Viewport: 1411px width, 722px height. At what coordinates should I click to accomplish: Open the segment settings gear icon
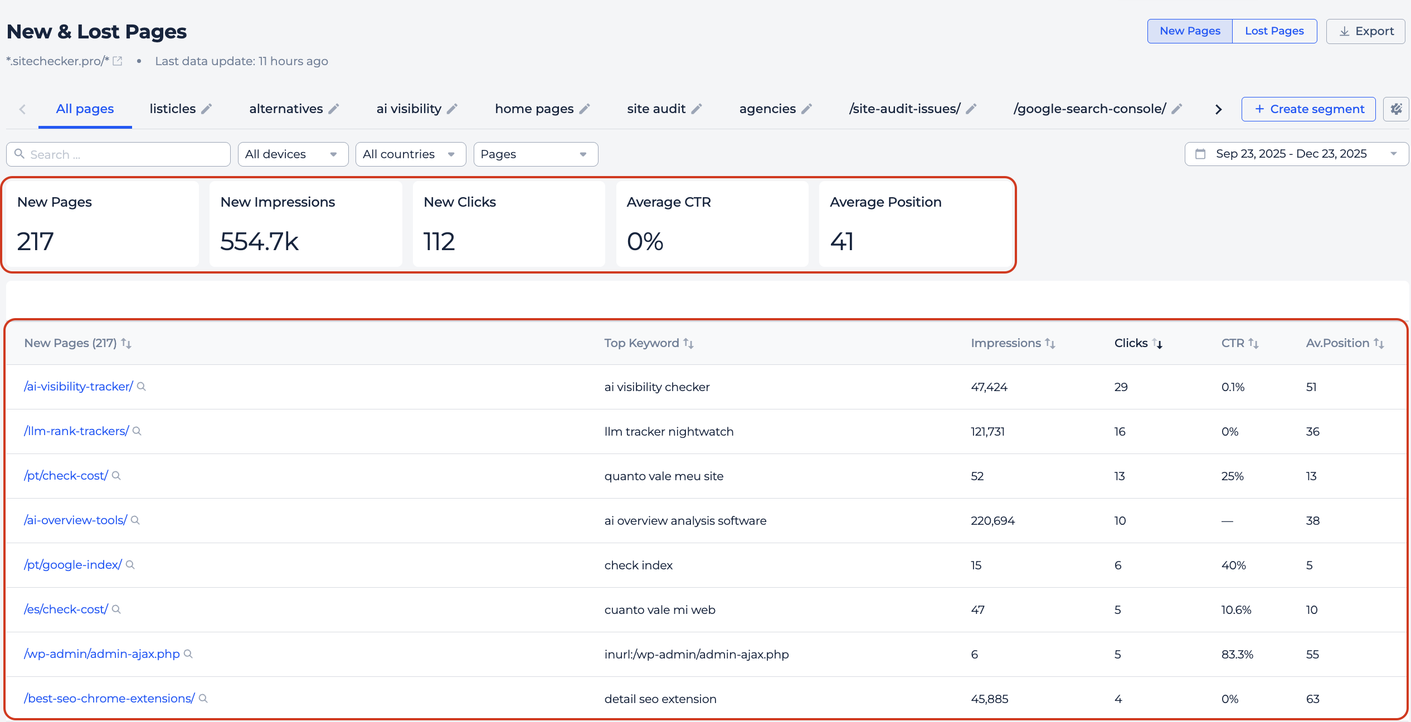click(1396, 109)
